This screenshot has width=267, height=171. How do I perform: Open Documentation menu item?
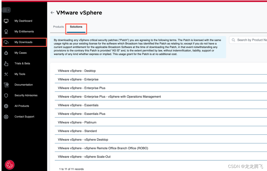coord(24,85)
